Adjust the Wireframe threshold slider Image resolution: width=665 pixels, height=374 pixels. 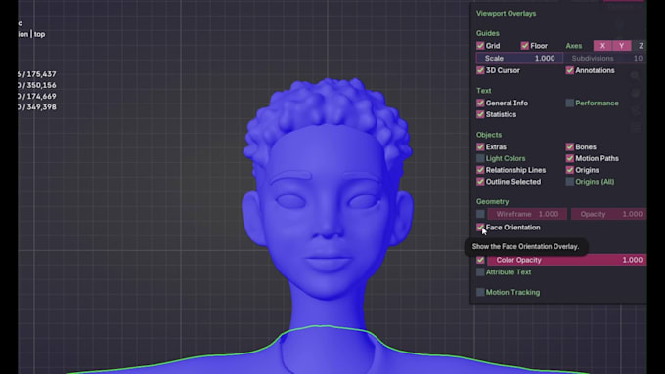527,214
